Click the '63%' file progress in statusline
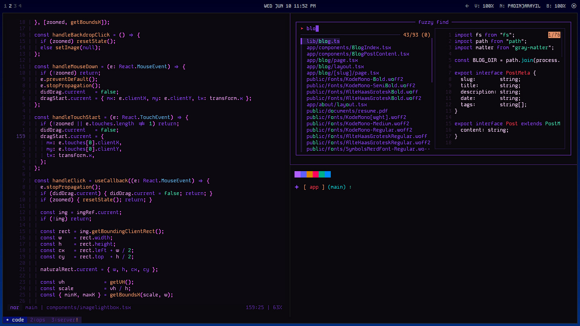This screenshot has width=580, height=326. click(278, 308)
